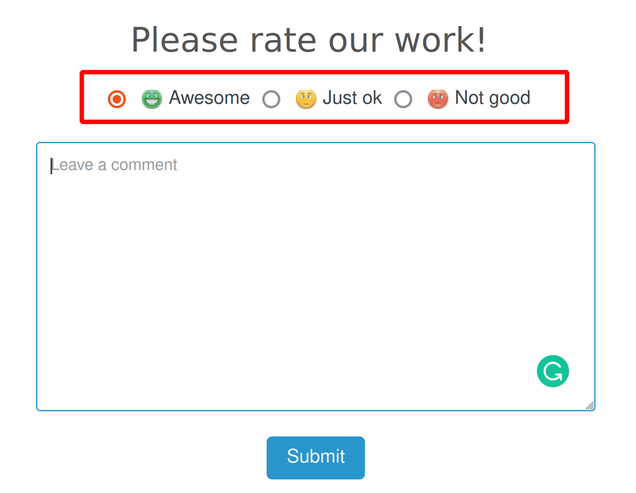This screenshot has height=493, width=636.
Task: Click the comment box resize handle
Action: [590, 405]
